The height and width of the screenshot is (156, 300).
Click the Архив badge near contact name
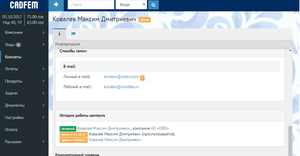point(144,20)
